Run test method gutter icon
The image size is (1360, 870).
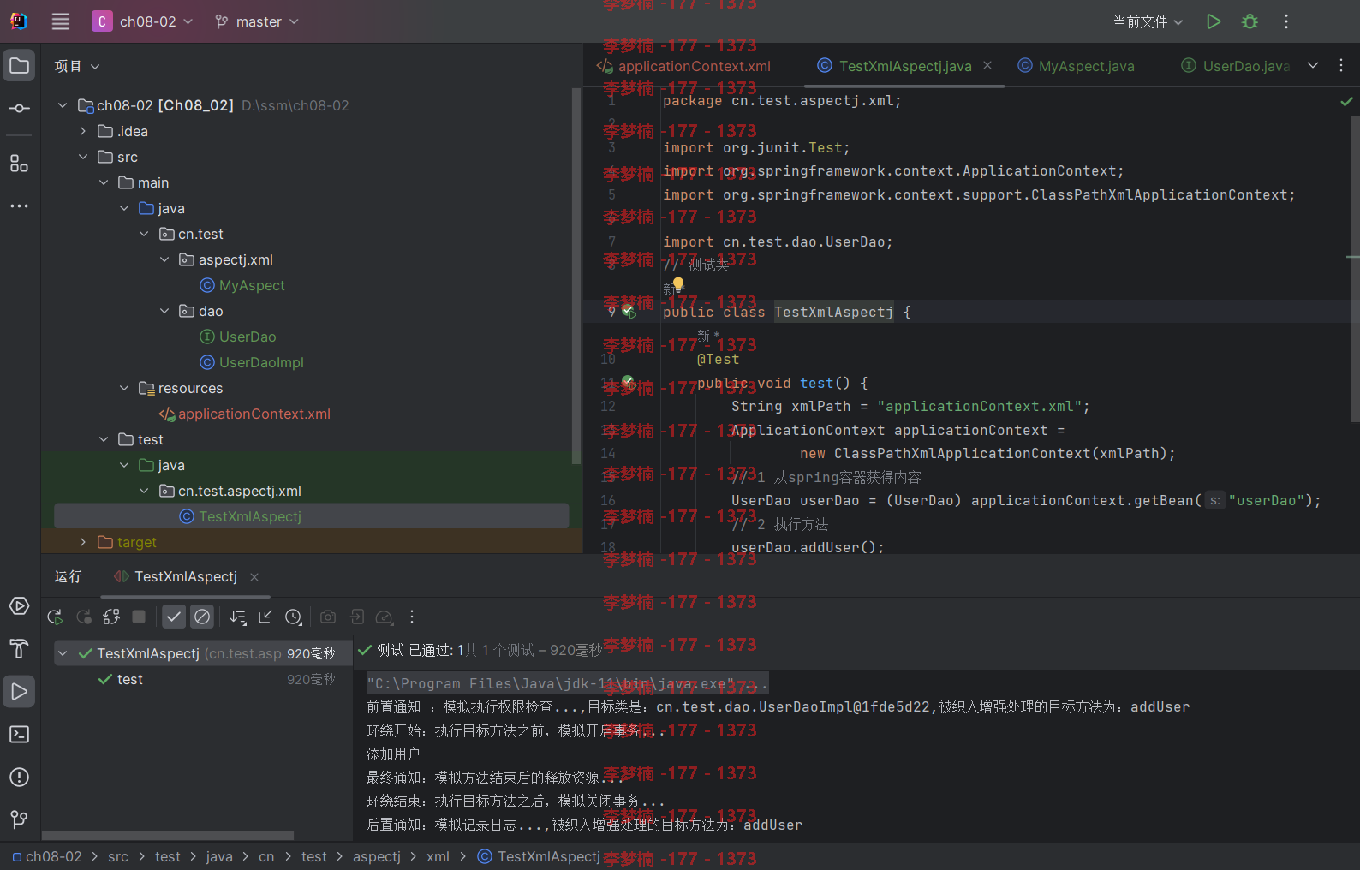point(628,382)
